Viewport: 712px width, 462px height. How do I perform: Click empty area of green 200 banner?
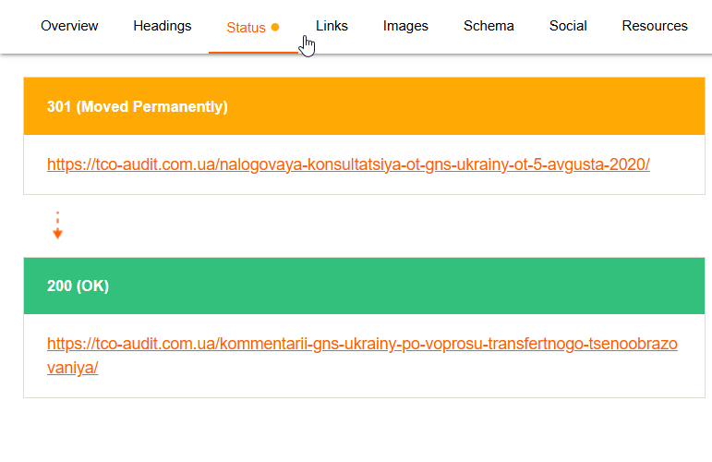tap(416, 286)
